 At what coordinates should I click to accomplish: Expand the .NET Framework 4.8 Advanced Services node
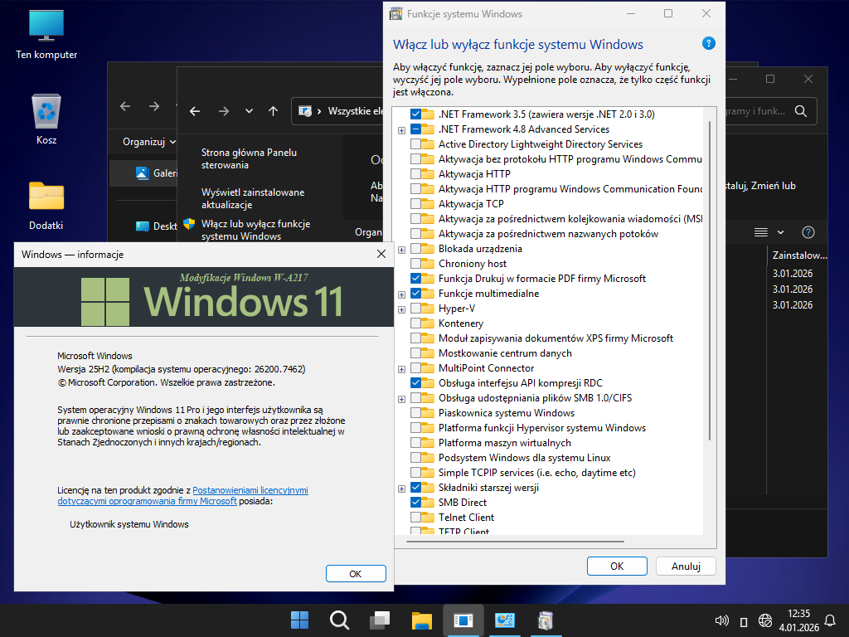click(x=402, y=129)
